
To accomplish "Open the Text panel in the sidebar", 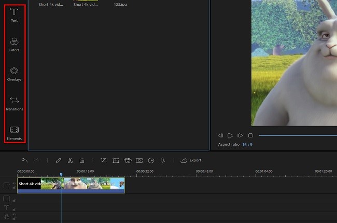I will tap(14, 15).
